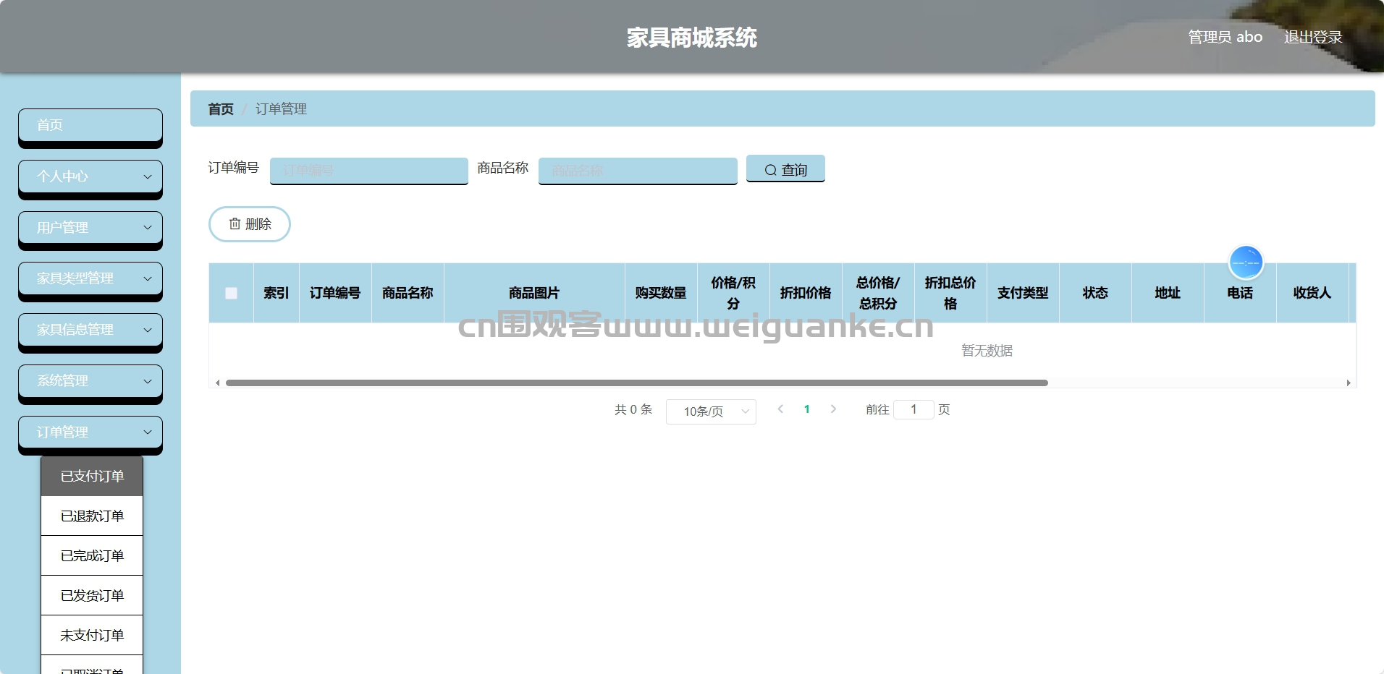Select 已完成订单 submenu item
This screenshot has height=674, width=1384.
click(x=92, y=555)
